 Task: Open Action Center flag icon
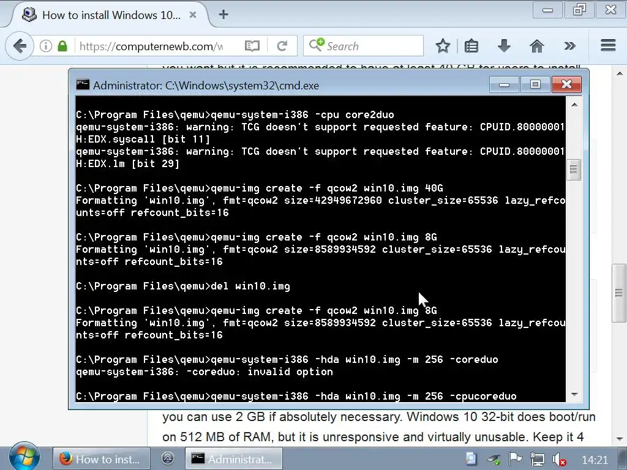[516, 459]
